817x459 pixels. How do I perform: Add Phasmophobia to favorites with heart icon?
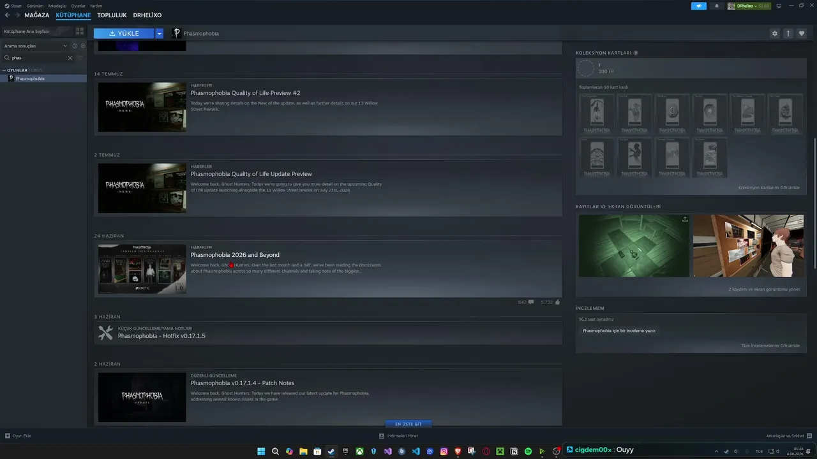(802, 33)
